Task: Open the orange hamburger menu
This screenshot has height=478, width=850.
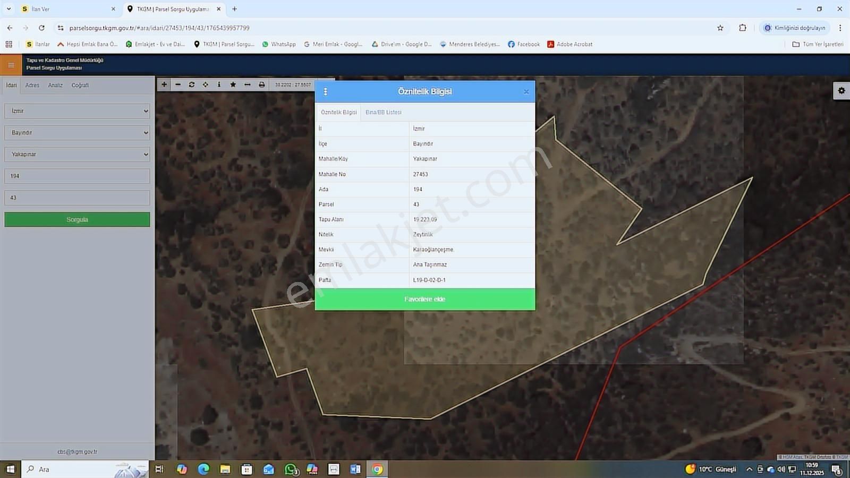Action: (x=11, y=65)
